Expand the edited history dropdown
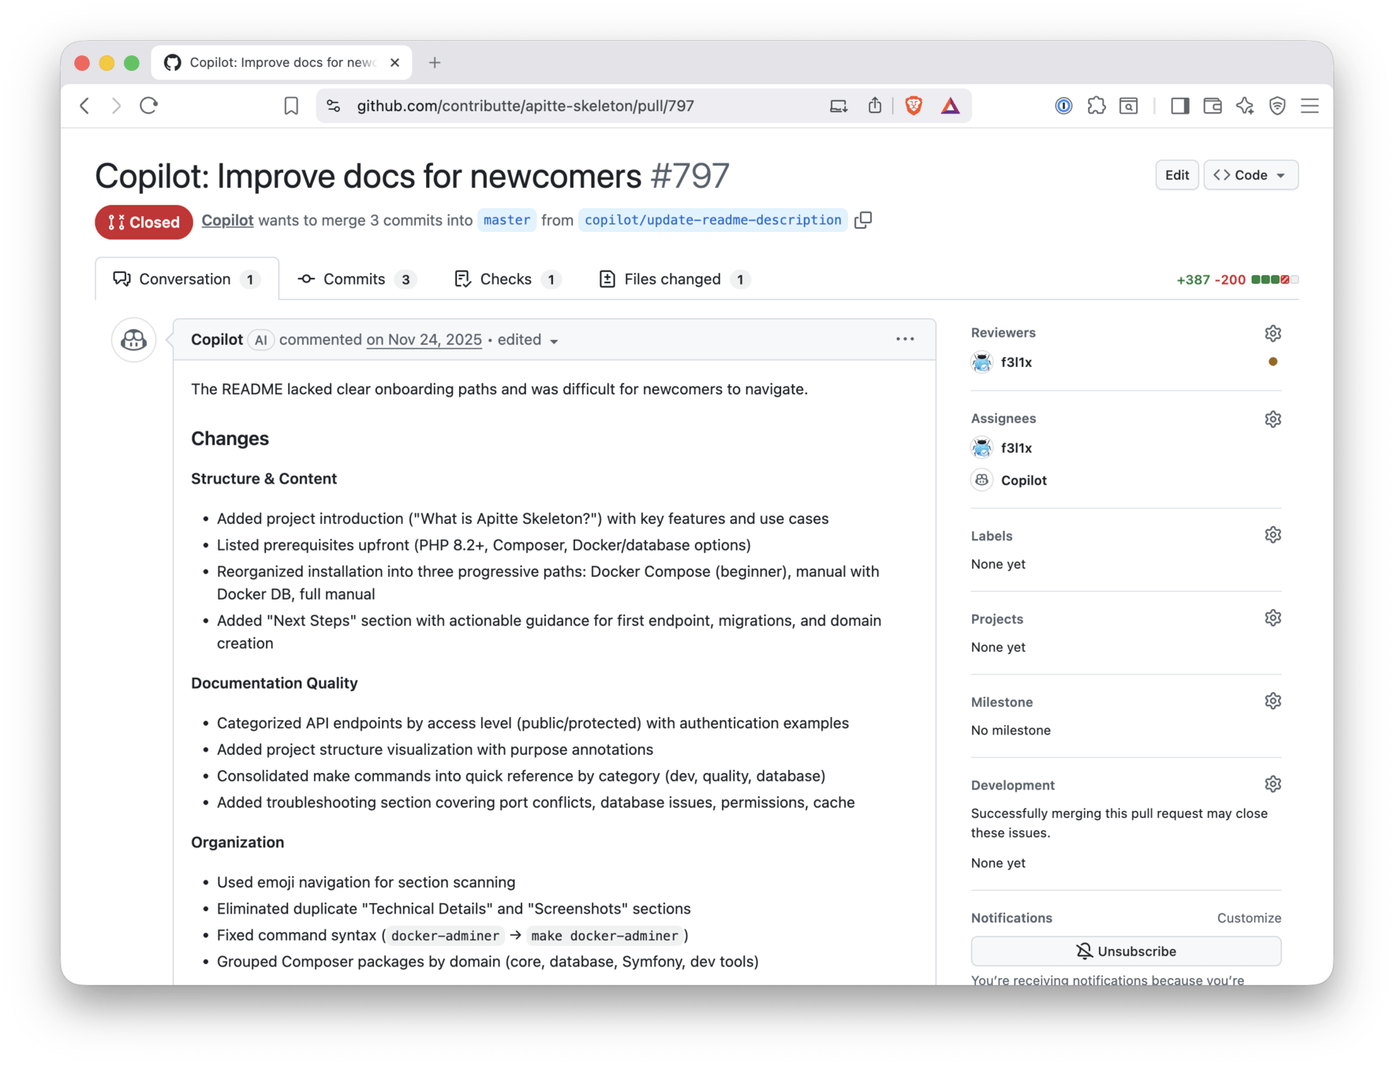 click(528, 340)
